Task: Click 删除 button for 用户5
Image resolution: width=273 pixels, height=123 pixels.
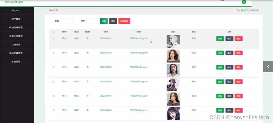Action: click(x=239, y=96)
